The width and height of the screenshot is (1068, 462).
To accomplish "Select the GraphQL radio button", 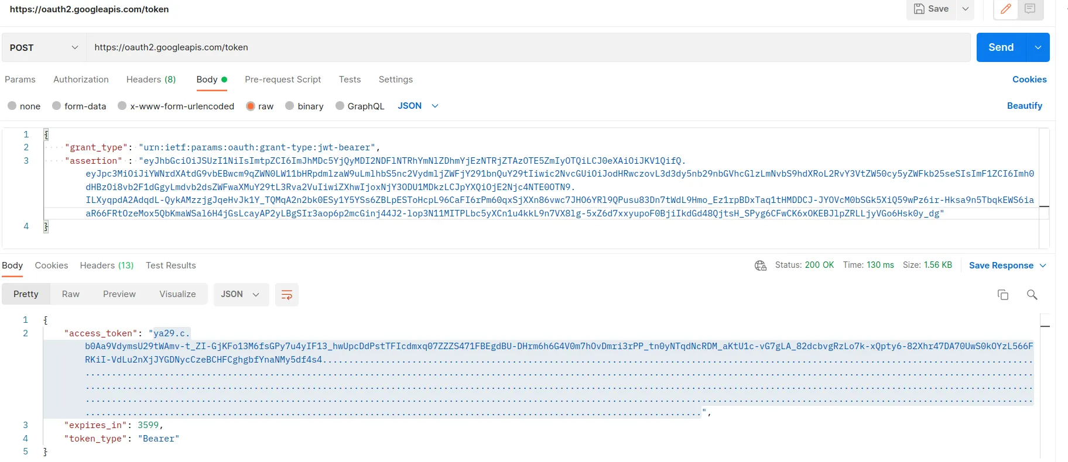I will 340,106.
